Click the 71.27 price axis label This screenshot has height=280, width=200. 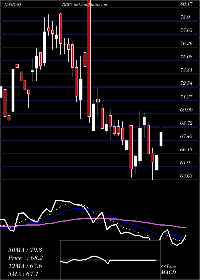click(x=186, y=97)
